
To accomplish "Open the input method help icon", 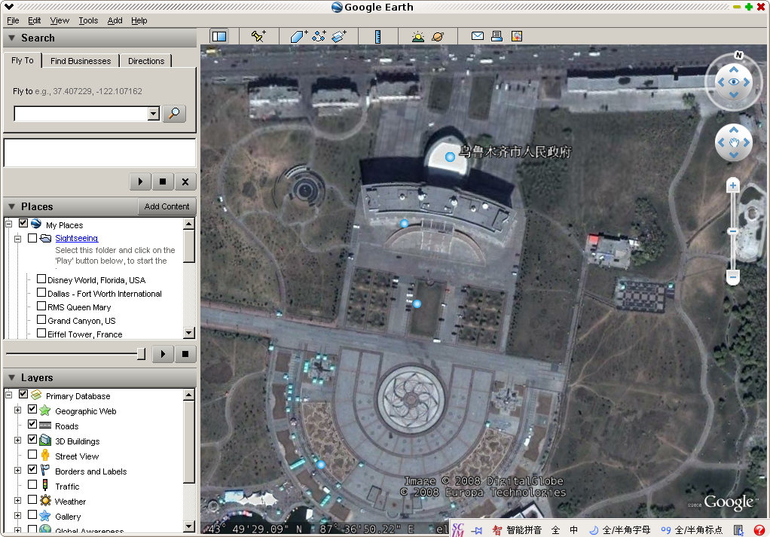I will click(759, 530).
